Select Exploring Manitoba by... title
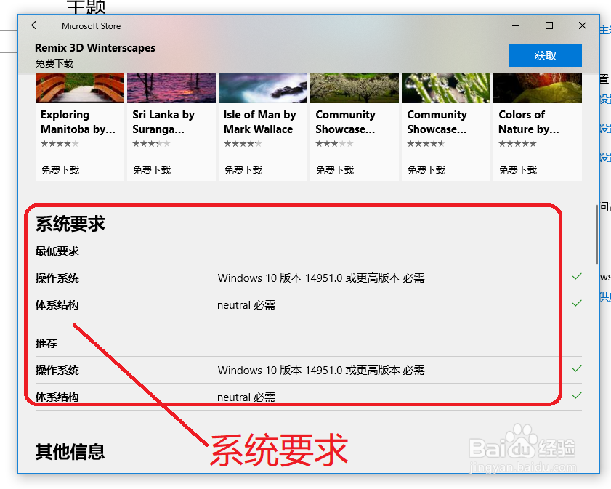 point(78,122)
